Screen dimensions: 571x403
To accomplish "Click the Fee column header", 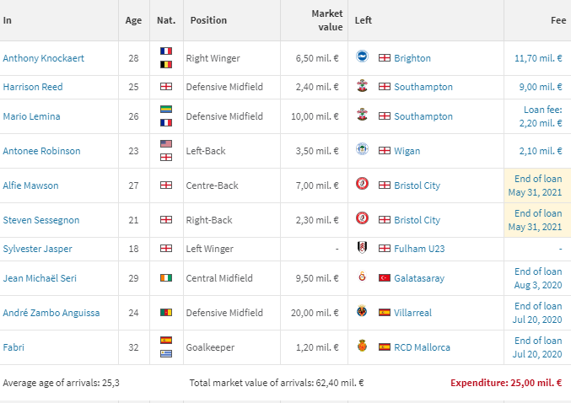I will point(558,20).
